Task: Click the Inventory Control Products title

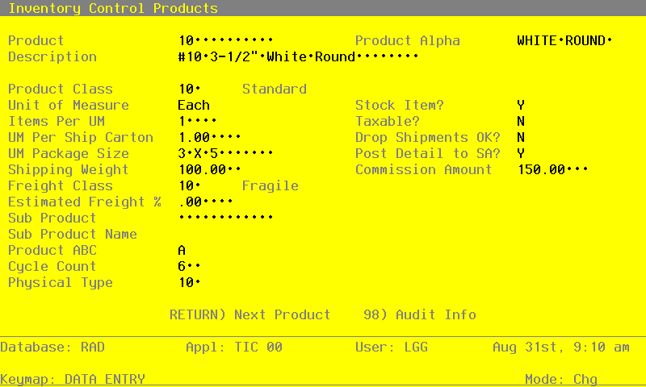Action: tap(113, 8)
